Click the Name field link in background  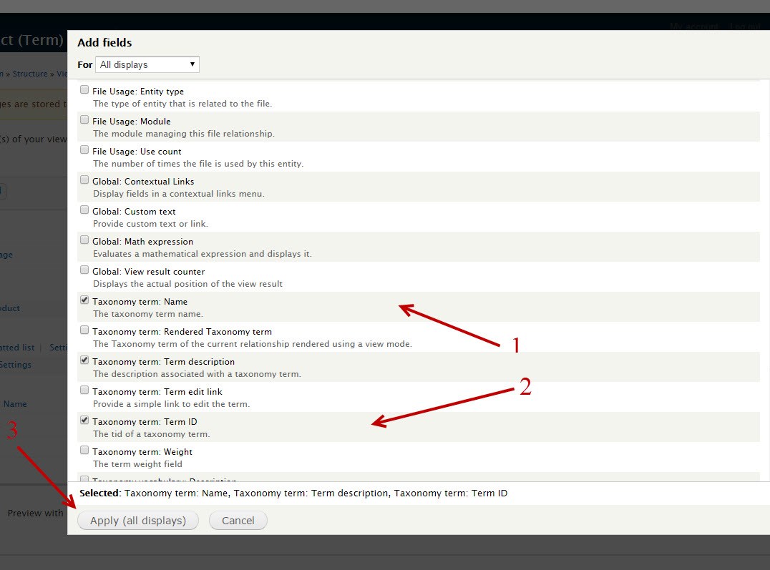point(15,404)
